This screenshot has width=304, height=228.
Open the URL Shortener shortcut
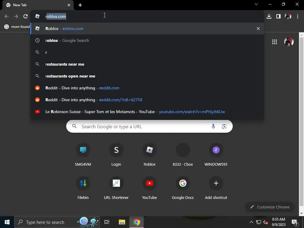(x=116, y=188)
